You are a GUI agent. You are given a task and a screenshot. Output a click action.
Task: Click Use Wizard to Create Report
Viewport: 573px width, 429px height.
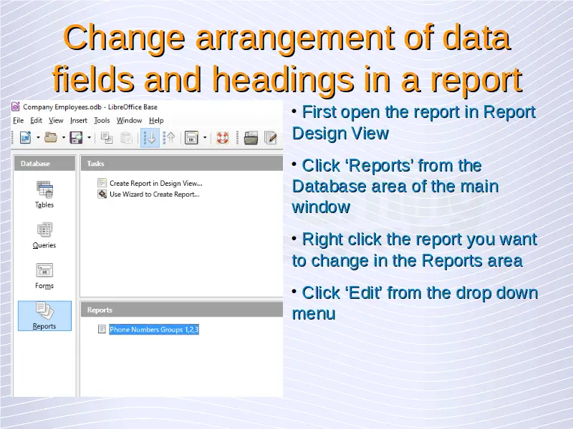[155, 194]
